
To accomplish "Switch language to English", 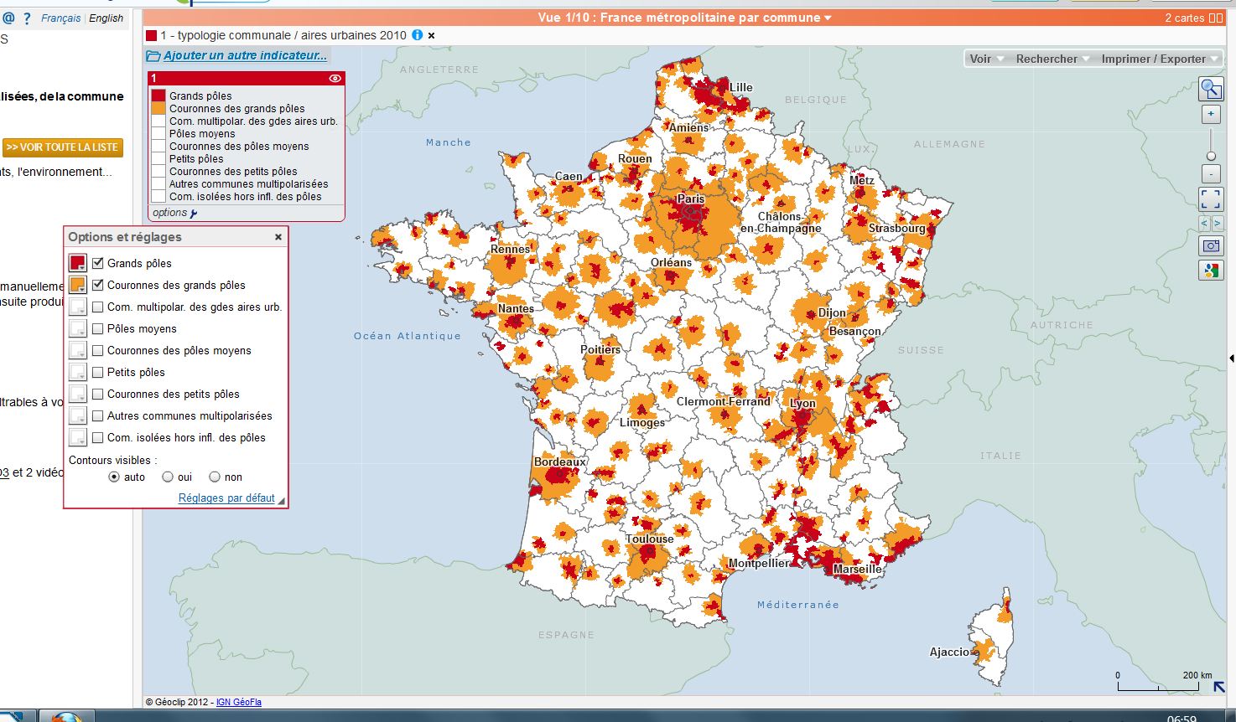I will [x=106, y=18].
